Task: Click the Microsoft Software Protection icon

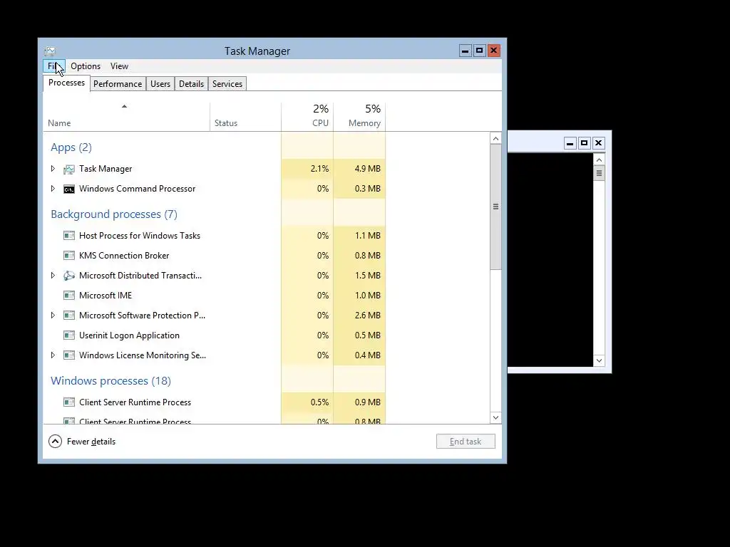Action: (69, 316)
